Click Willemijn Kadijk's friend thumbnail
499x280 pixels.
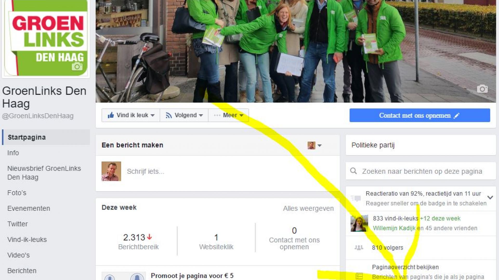[359, 223]
